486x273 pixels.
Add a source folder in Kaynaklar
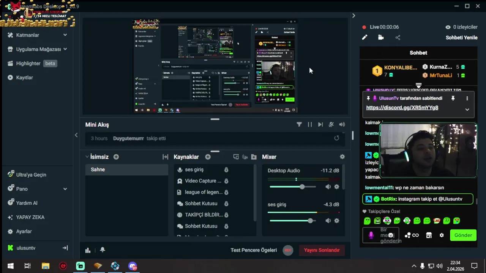254,157
